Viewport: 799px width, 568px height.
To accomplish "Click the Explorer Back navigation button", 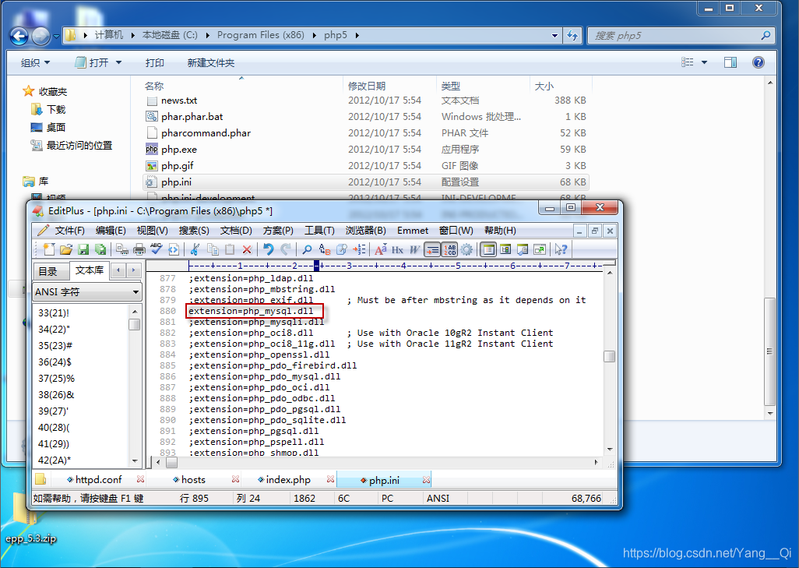I will [19, 36].
